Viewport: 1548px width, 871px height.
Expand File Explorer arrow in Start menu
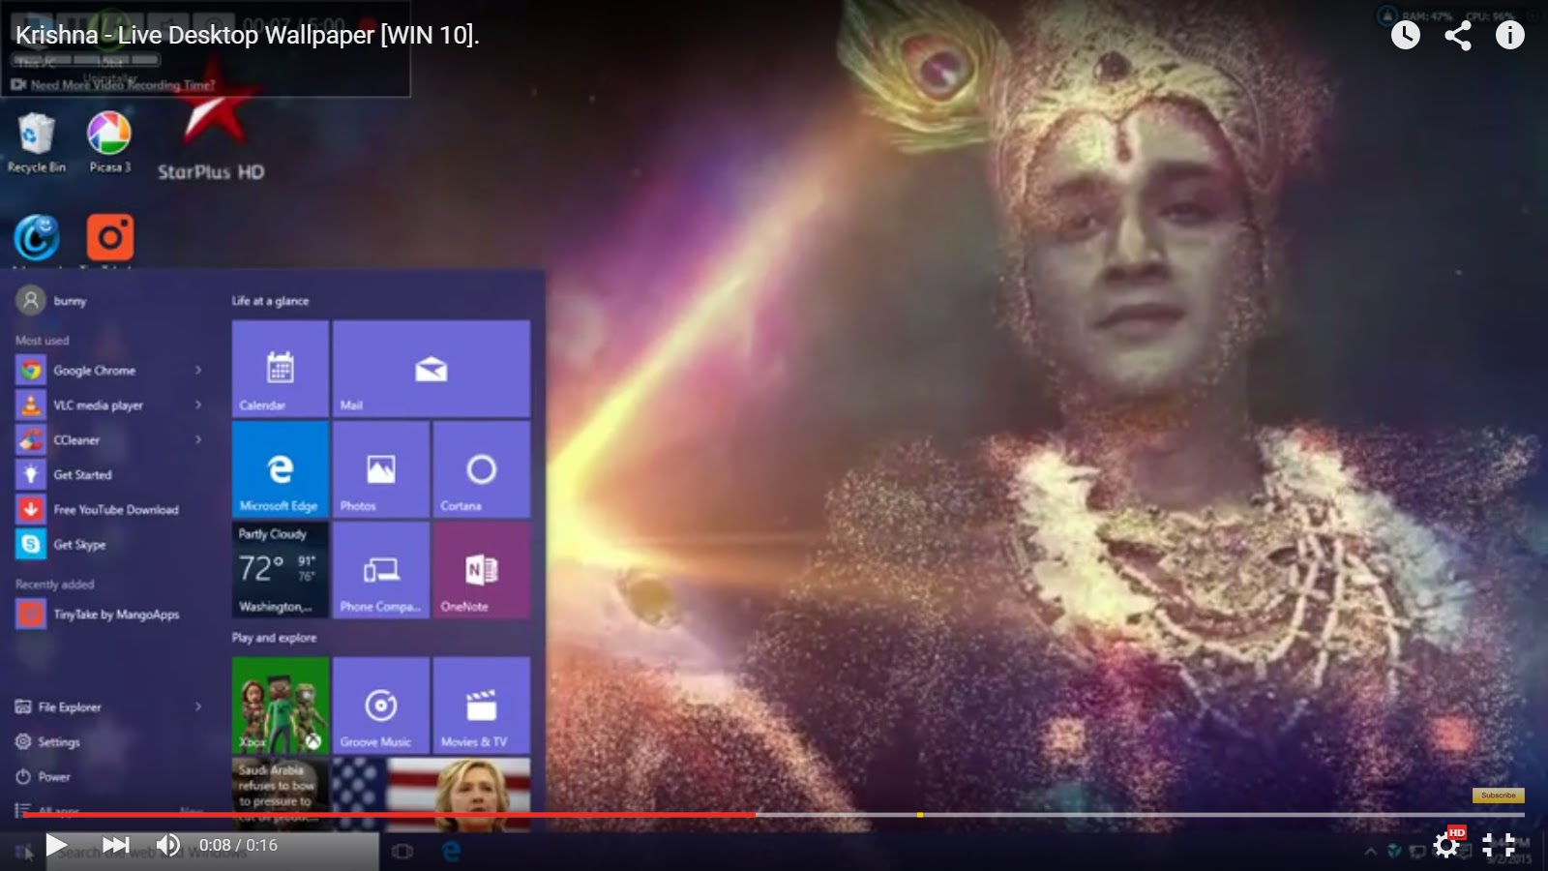[198, 707]
